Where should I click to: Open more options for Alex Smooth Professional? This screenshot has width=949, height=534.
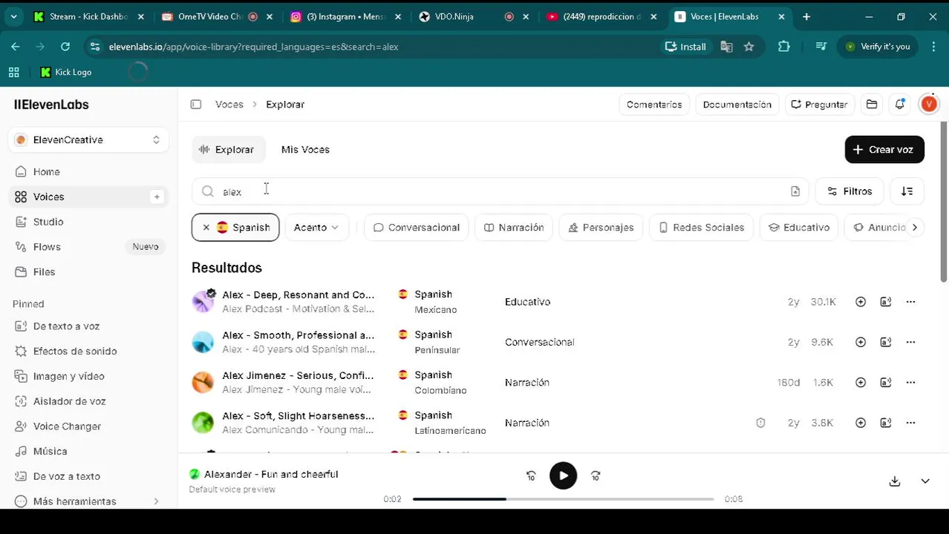[x=911, y=342]
